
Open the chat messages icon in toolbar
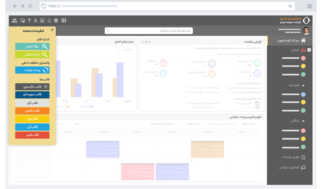point(22,20)
